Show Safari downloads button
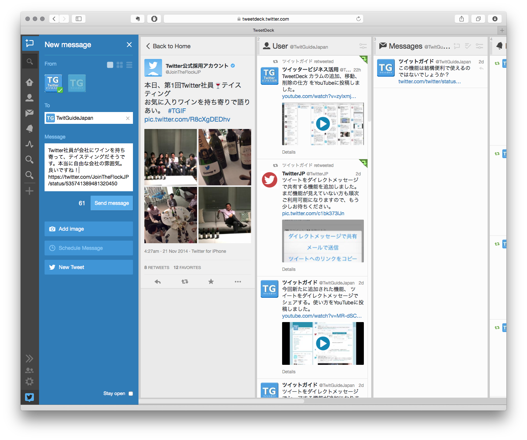Screen dimensions: 527x440 click(495, 19)
